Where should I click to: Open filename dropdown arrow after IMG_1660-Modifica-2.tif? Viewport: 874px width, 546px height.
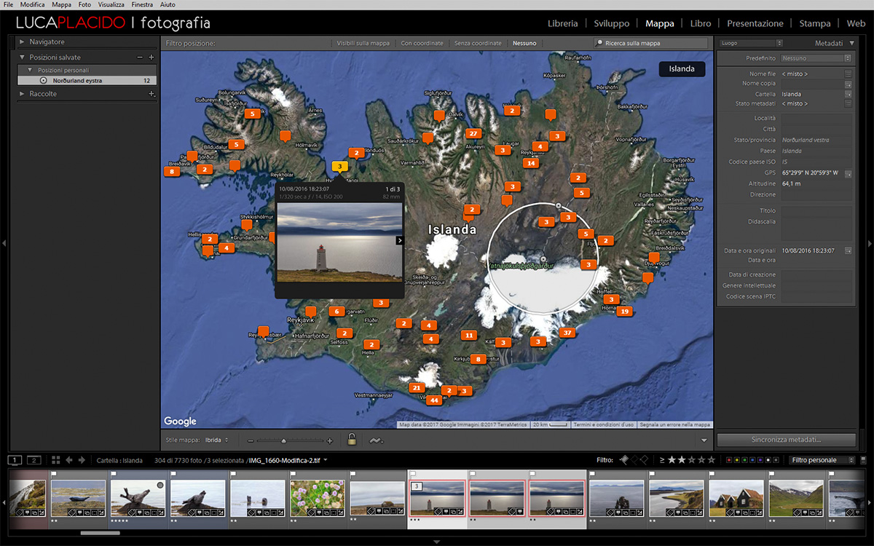pos(326,460)
